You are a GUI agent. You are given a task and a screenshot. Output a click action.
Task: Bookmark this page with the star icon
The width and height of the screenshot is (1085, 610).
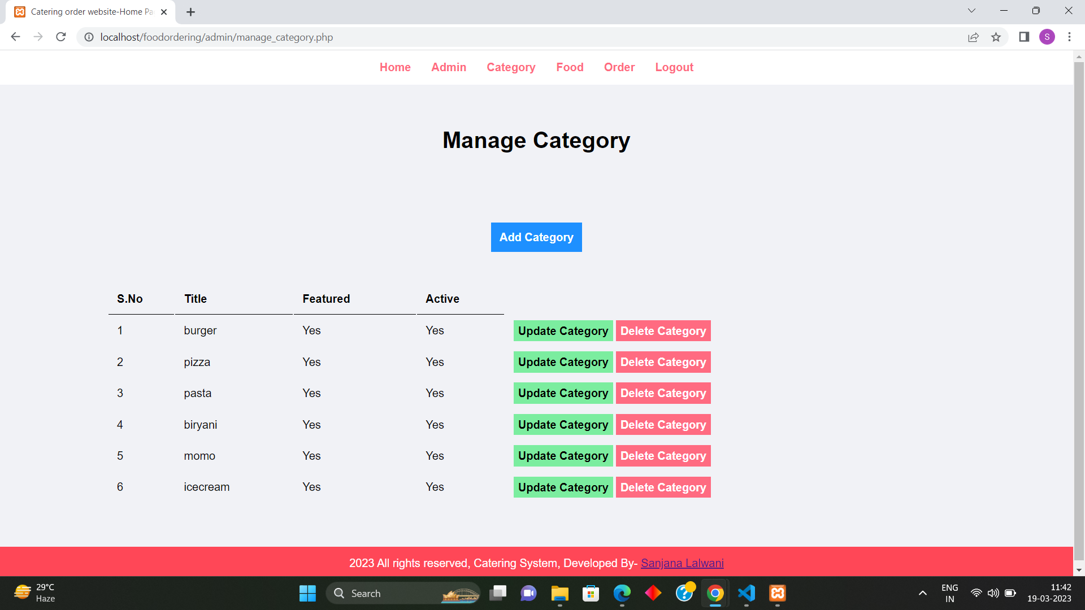(x=996, y=37)
